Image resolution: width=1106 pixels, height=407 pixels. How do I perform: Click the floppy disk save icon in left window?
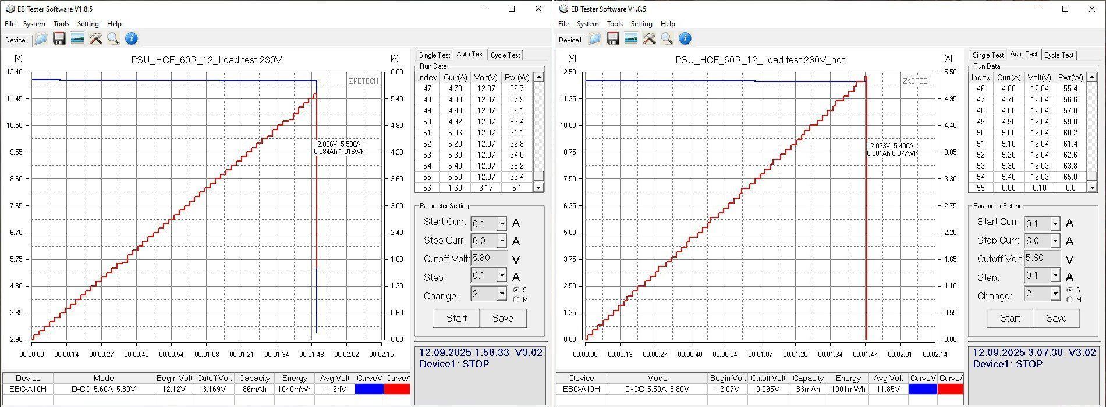tap(59, 39)
